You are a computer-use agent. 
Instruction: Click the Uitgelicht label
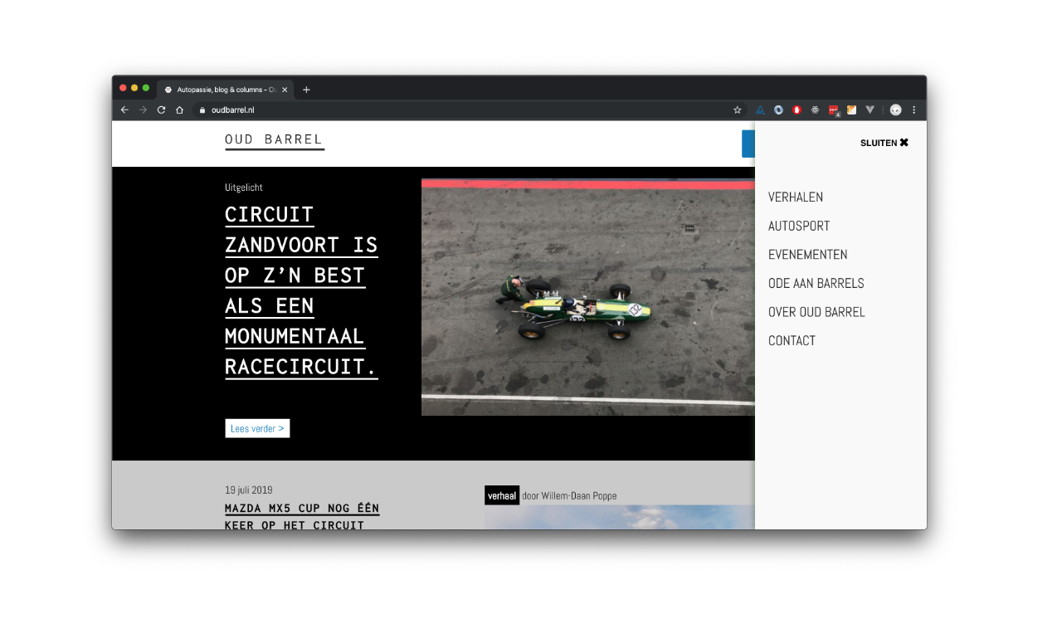point(244,188)
